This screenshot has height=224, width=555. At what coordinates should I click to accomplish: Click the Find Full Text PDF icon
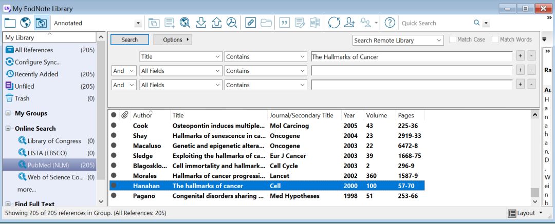click(x=231, y=23)
